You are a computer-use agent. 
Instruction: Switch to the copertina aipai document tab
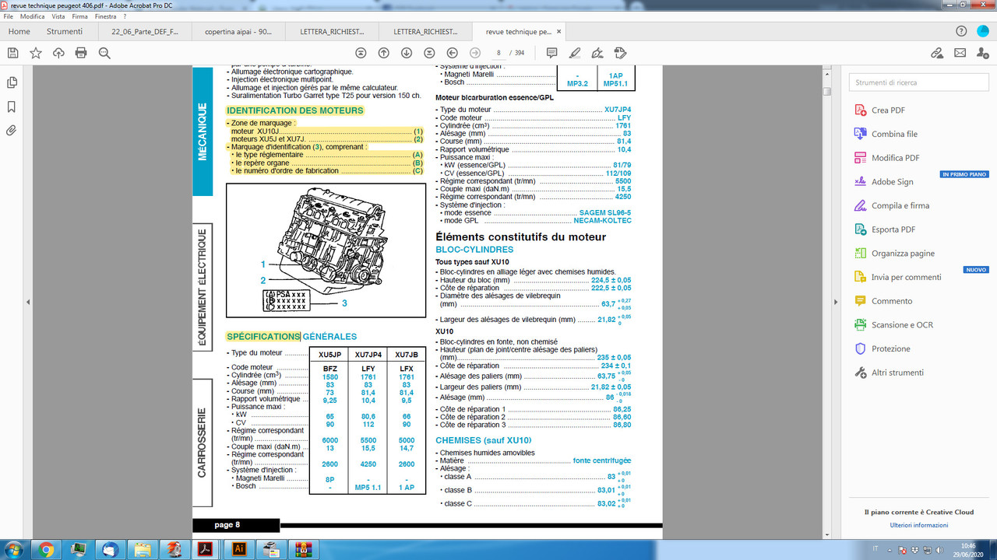click(x=238, y=32)
